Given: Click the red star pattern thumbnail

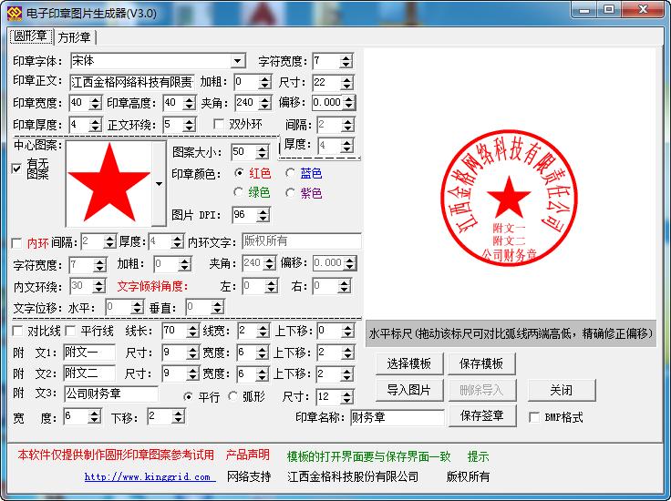Looking at the screenshot, I should click(x=109, y=183).
